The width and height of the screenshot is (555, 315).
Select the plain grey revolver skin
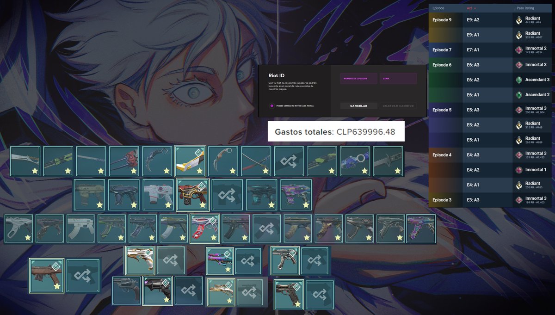coord(126,291)
